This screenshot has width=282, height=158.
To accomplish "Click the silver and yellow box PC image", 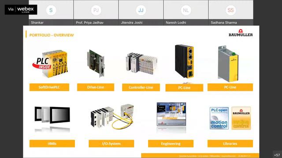I will click(x=228, y=63).
